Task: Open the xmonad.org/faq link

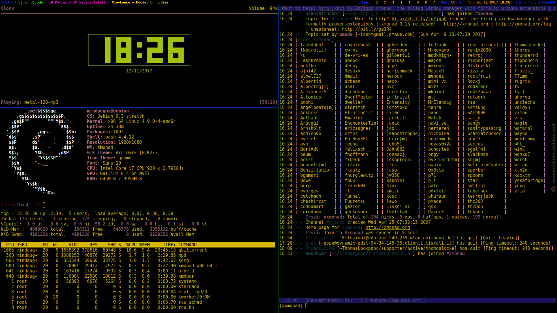Action: click(x=523, y=24)
